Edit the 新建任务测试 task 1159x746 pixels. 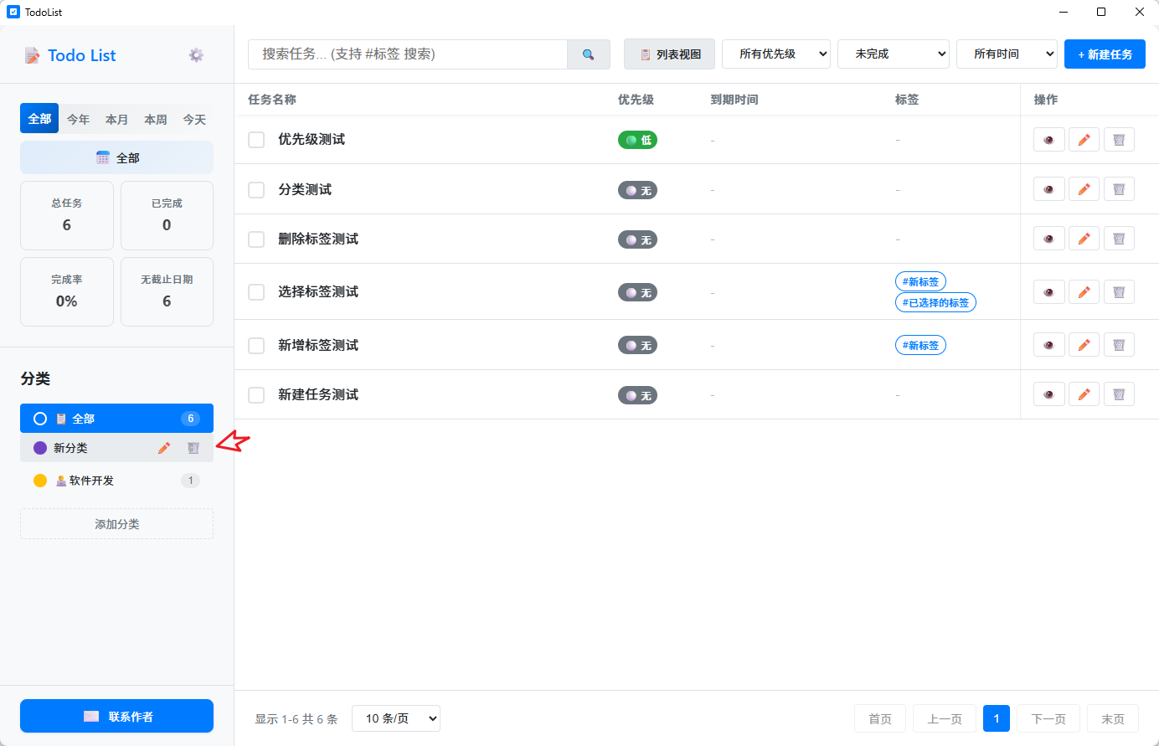click(1084, 394)
